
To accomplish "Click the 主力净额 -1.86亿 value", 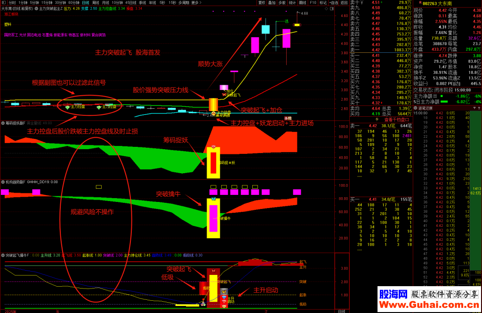I will pos(462,96).
